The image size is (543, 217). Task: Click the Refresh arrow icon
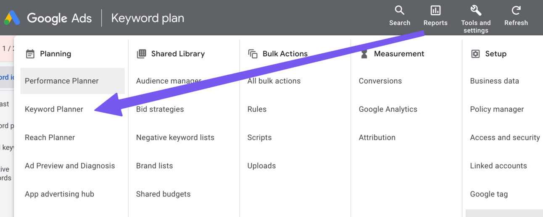pos(516,10)
